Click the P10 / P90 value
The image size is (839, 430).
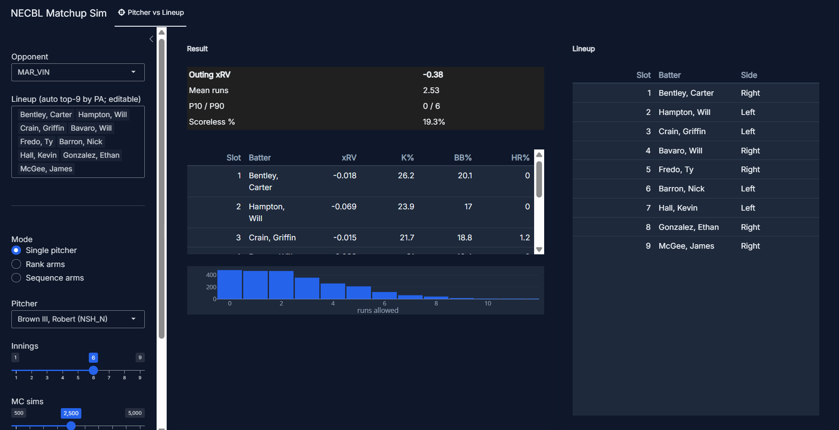click(431, 106)
